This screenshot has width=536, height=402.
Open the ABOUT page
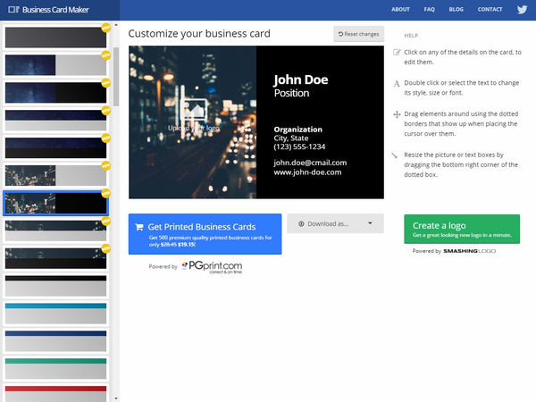[400, 10]
